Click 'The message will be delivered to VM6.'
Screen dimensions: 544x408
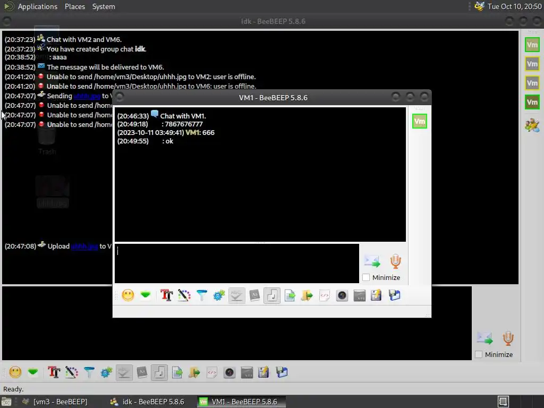(x=106, y=67)
